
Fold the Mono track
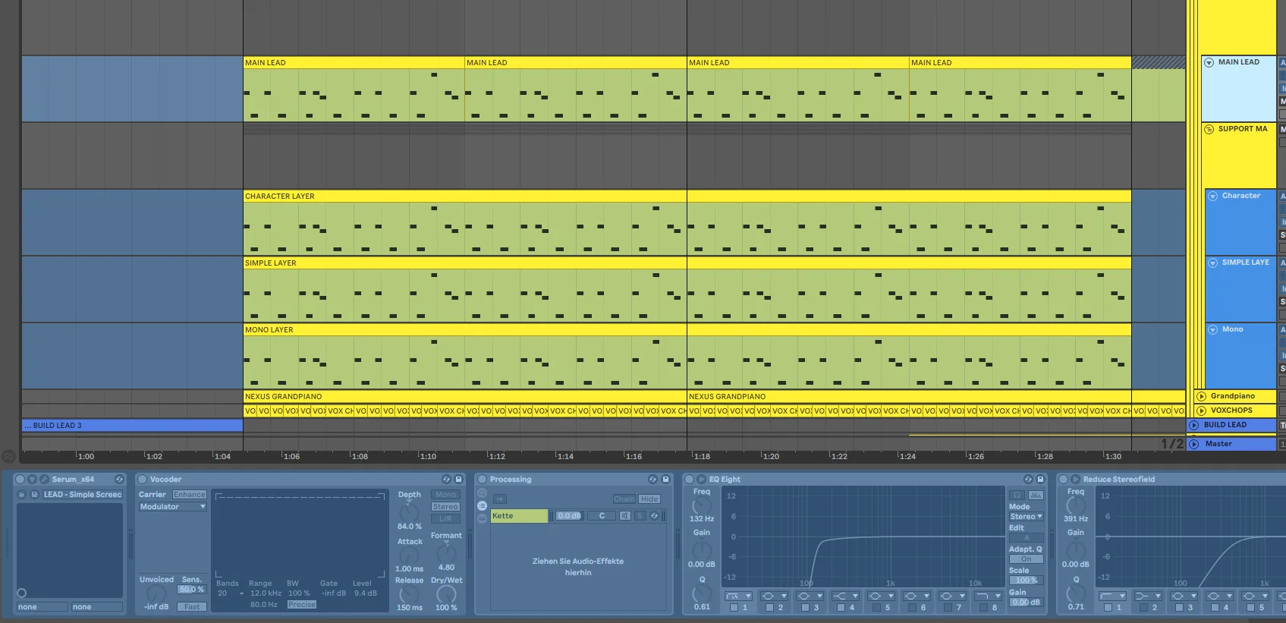coord(1212,329)
